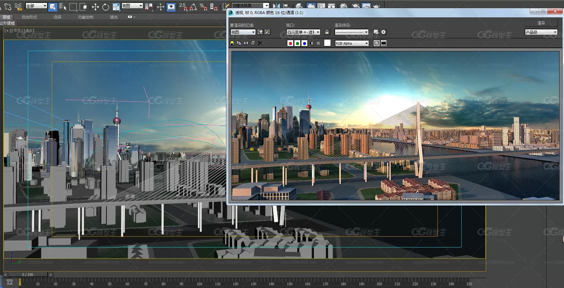Toggle Keyboard Shortcut Override button
This screenshot has width=564, height=288.
coord(171,7)
